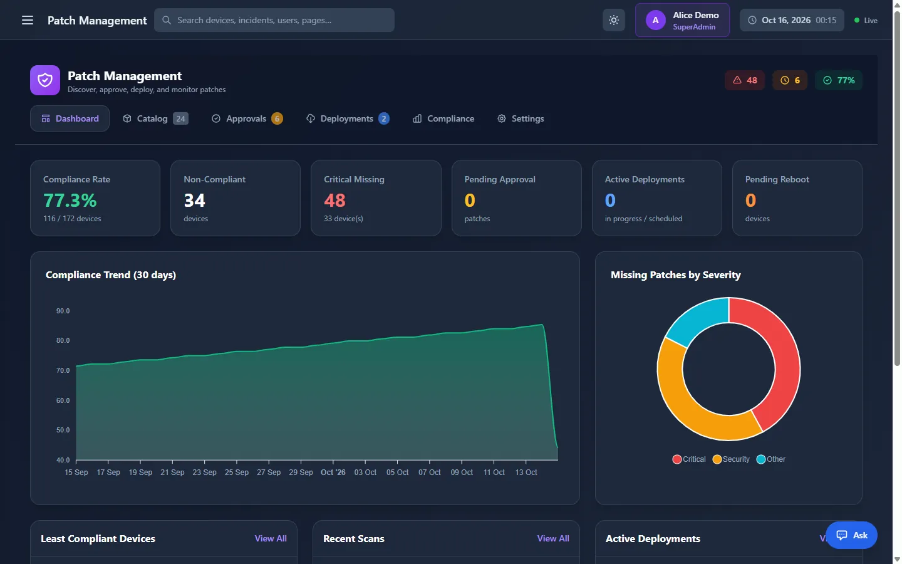Click the Approvals count badge 6

(x=277, y=118)
